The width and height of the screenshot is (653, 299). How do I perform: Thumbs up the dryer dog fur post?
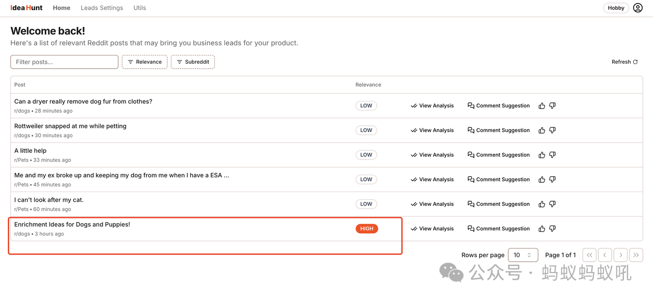542,106
